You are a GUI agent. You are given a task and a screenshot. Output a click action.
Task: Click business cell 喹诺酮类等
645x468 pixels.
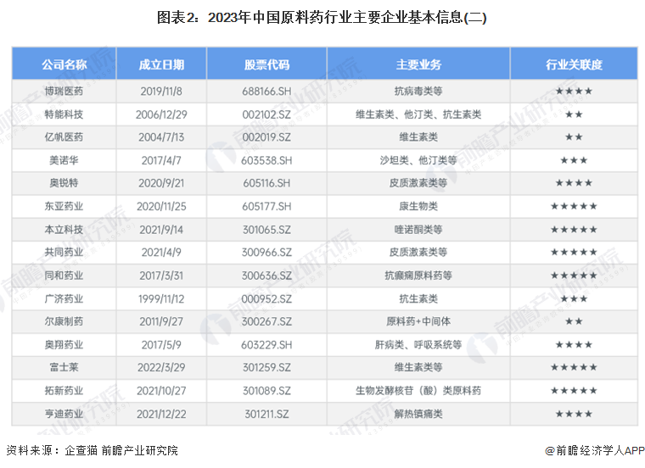click(x=418, y=229)
